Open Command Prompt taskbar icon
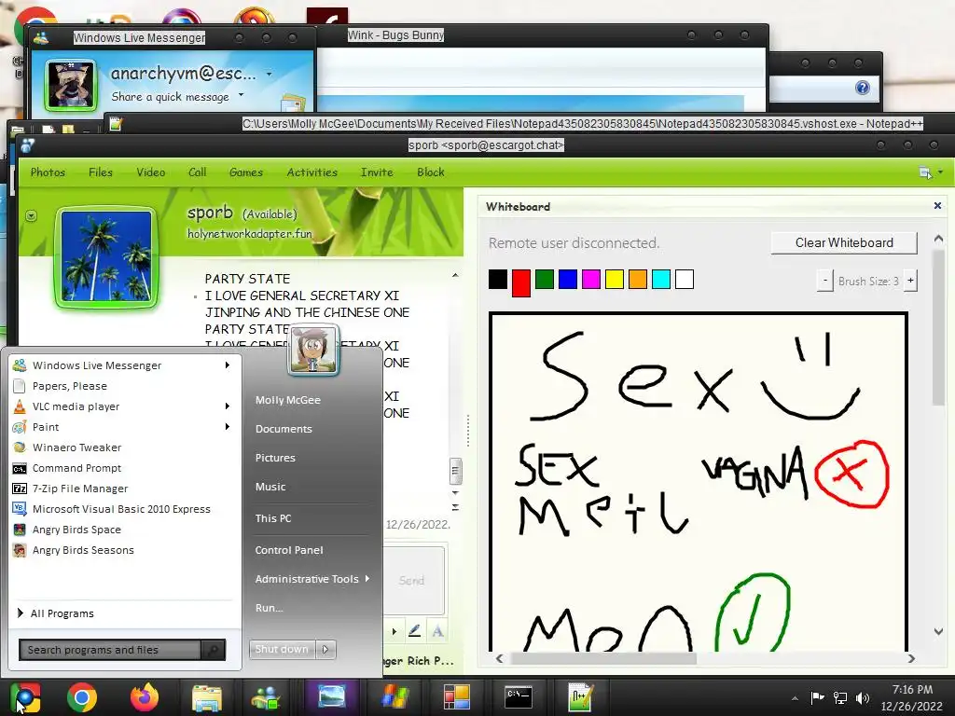 coord(519,697)
